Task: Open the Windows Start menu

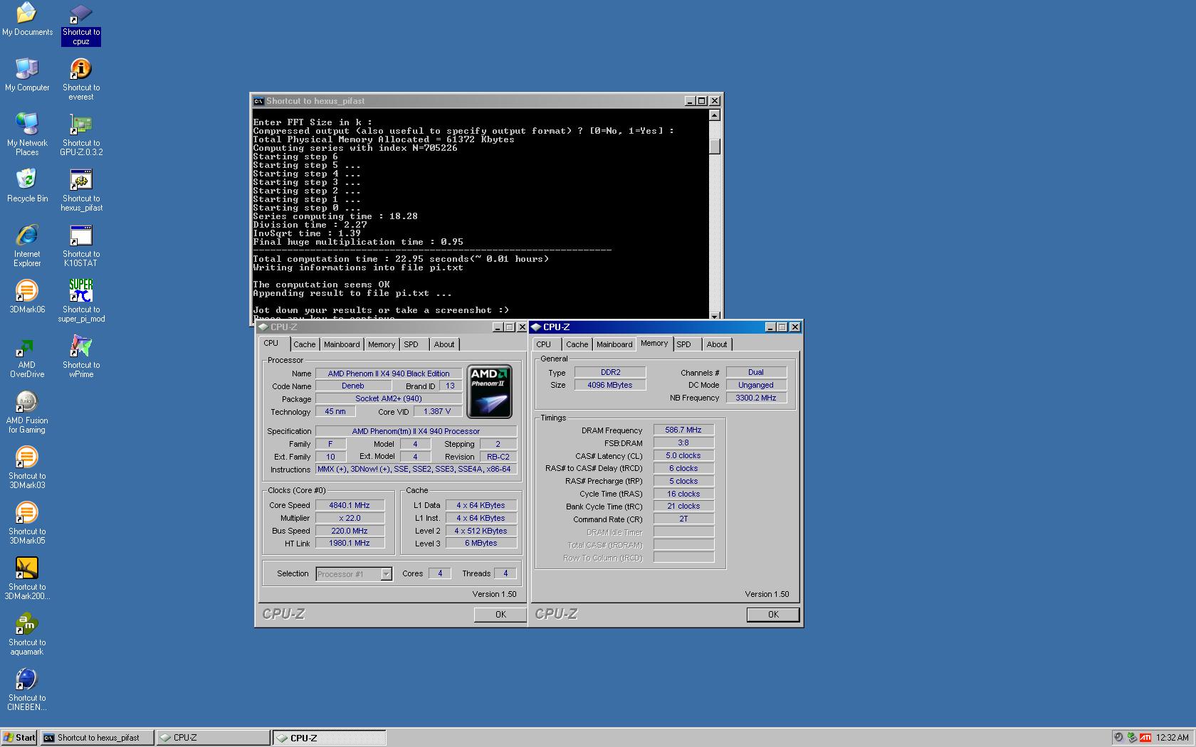Action: click(19, 738)
